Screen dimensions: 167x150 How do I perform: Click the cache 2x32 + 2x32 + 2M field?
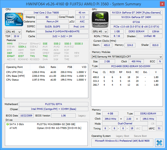coord(62,36)
